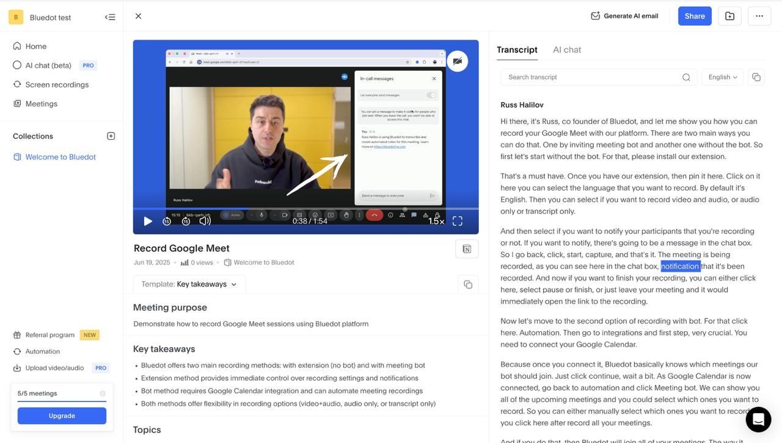
Task: Click the Search transcript field
Action: [x=599, y=77]
